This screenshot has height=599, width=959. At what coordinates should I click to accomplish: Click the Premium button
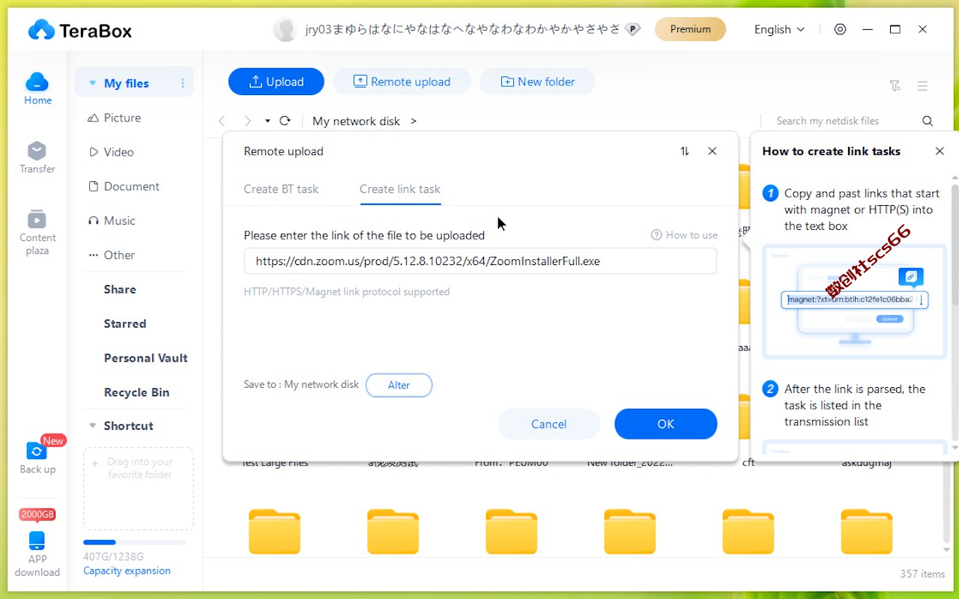[x=690, y=29]
